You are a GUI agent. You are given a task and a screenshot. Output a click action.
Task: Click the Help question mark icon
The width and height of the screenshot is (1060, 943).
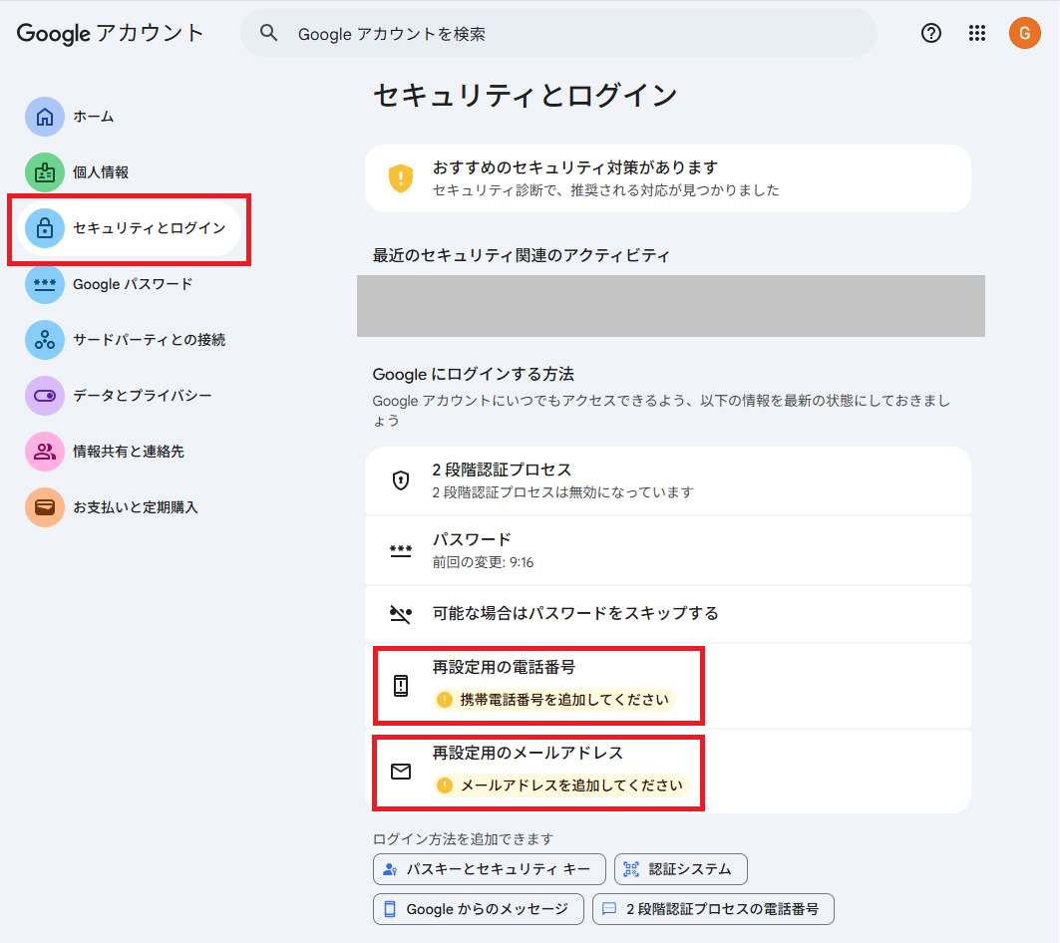(930, 33)
